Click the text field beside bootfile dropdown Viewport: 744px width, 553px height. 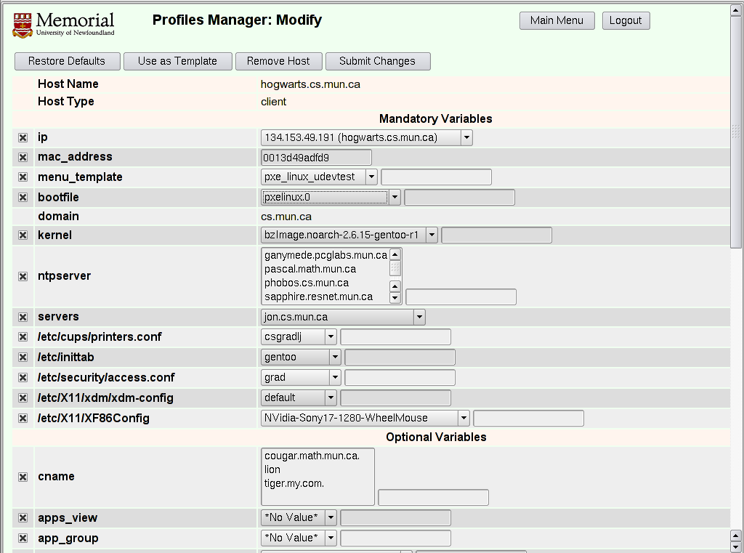pos(460,198)
